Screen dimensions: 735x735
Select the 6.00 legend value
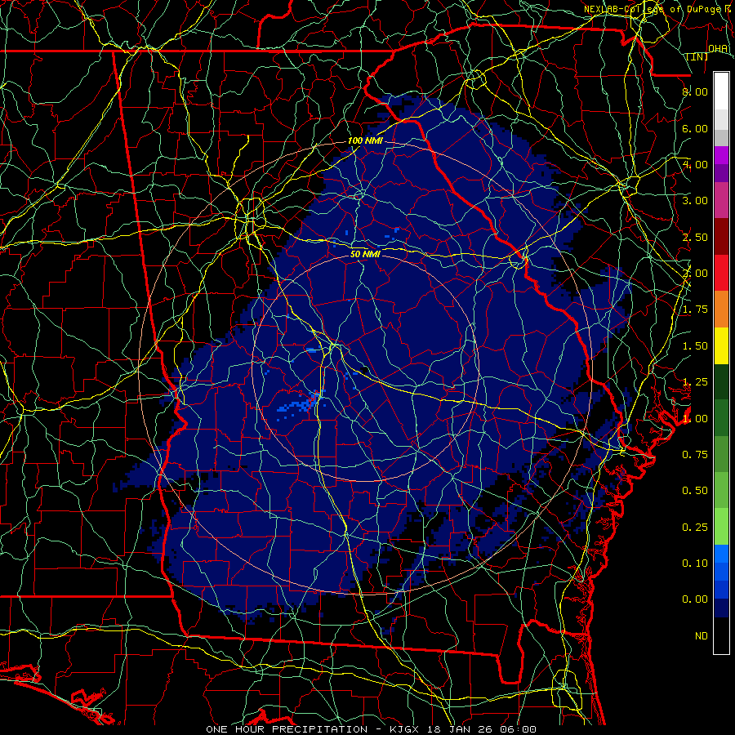[695, 128]
